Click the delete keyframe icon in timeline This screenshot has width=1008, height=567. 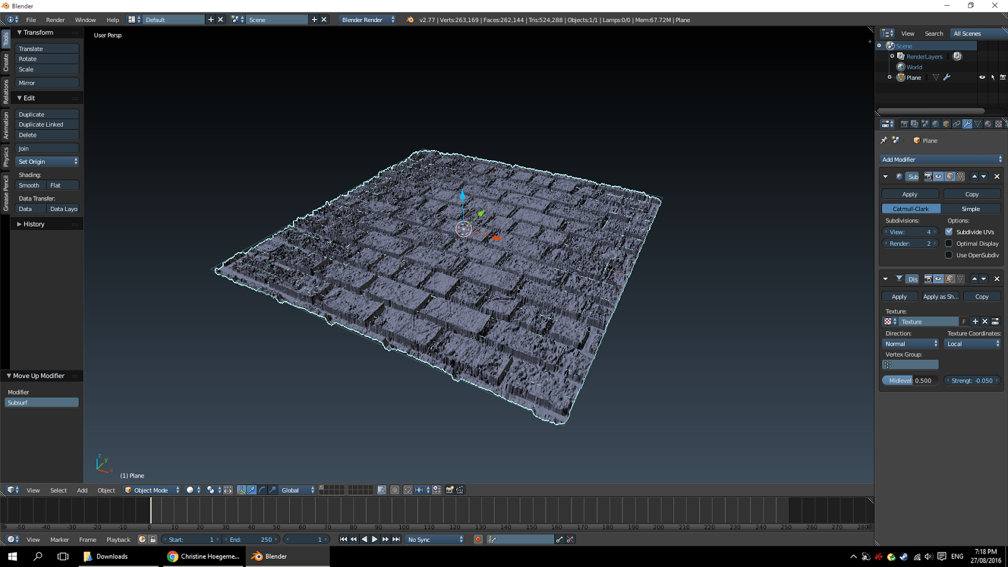(x=570, y=539)
